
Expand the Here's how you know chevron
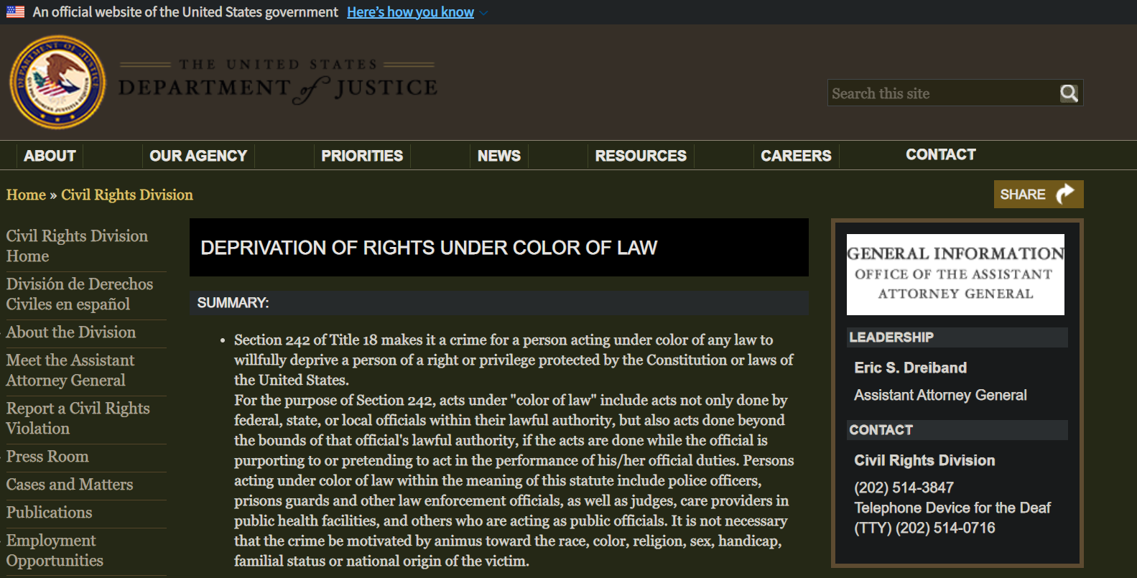[483, 13]
